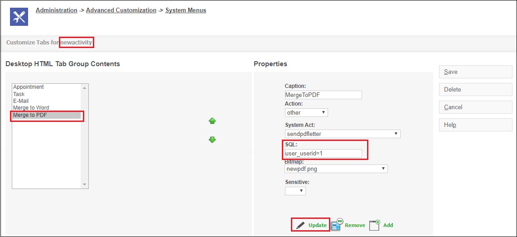This screenshot has height=237, width=517.
Task: Open the Administration breadcrumb link
Action: click(x=56, y=10)
